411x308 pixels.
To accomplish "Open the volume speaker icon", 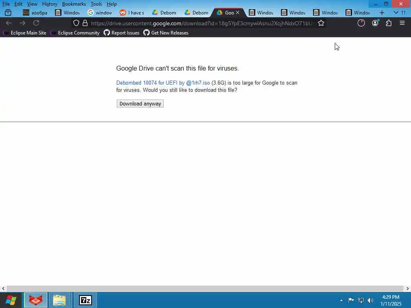I will (370, 300).
